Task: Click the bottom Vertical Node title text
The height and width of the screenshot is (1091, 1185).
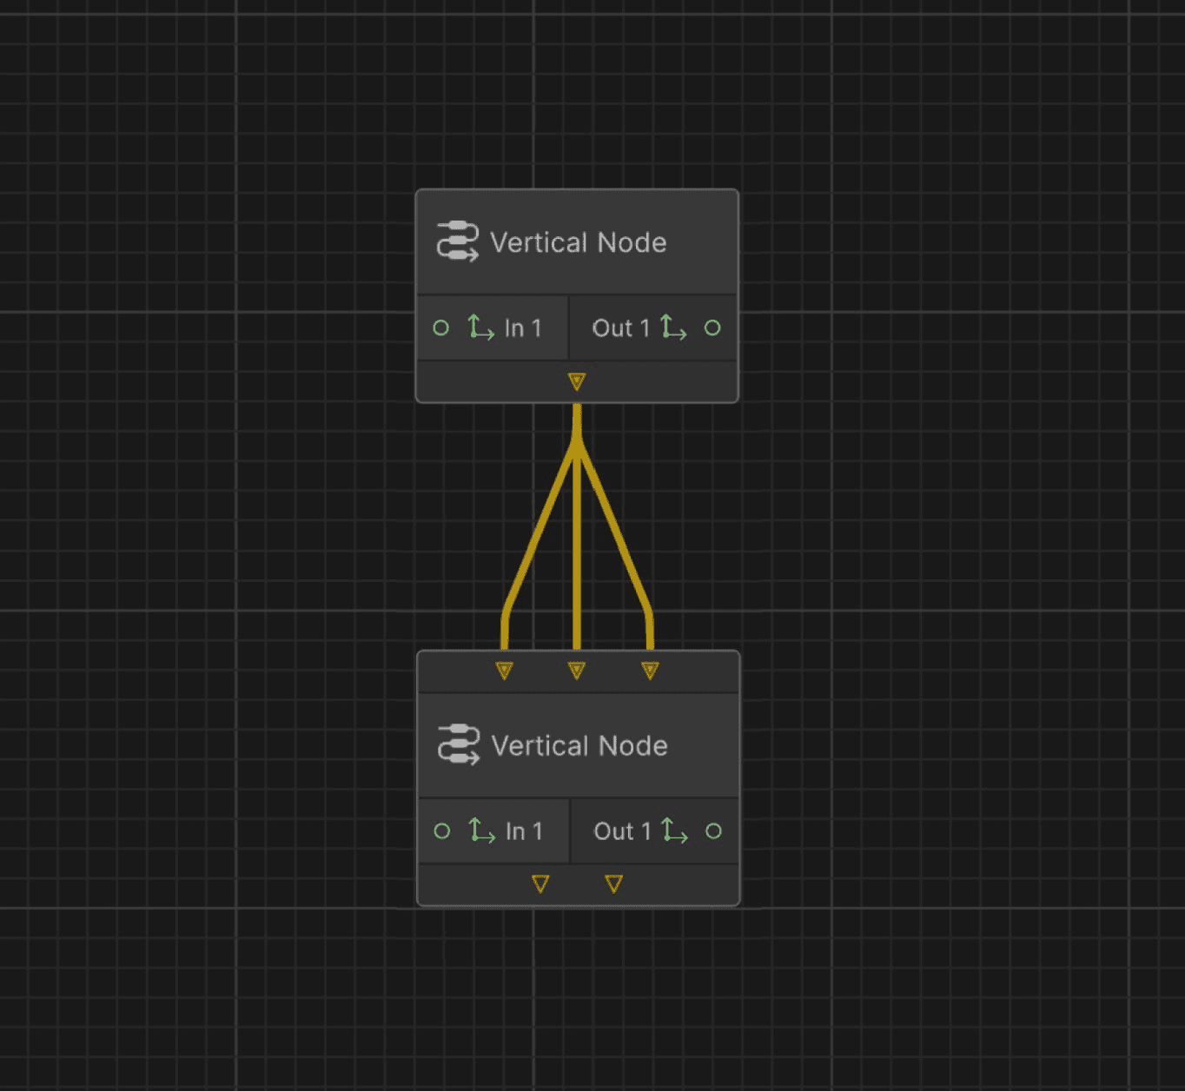Action: point(580,744)
